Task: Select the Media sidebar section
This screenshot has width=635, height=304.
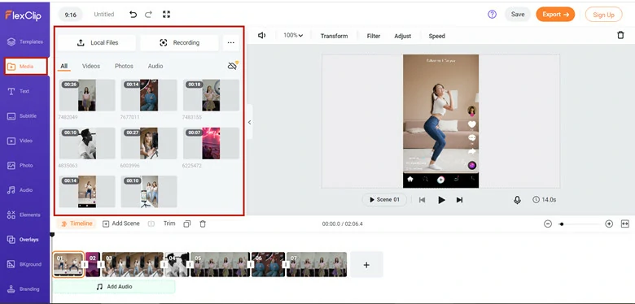Action: coord(26,67)
